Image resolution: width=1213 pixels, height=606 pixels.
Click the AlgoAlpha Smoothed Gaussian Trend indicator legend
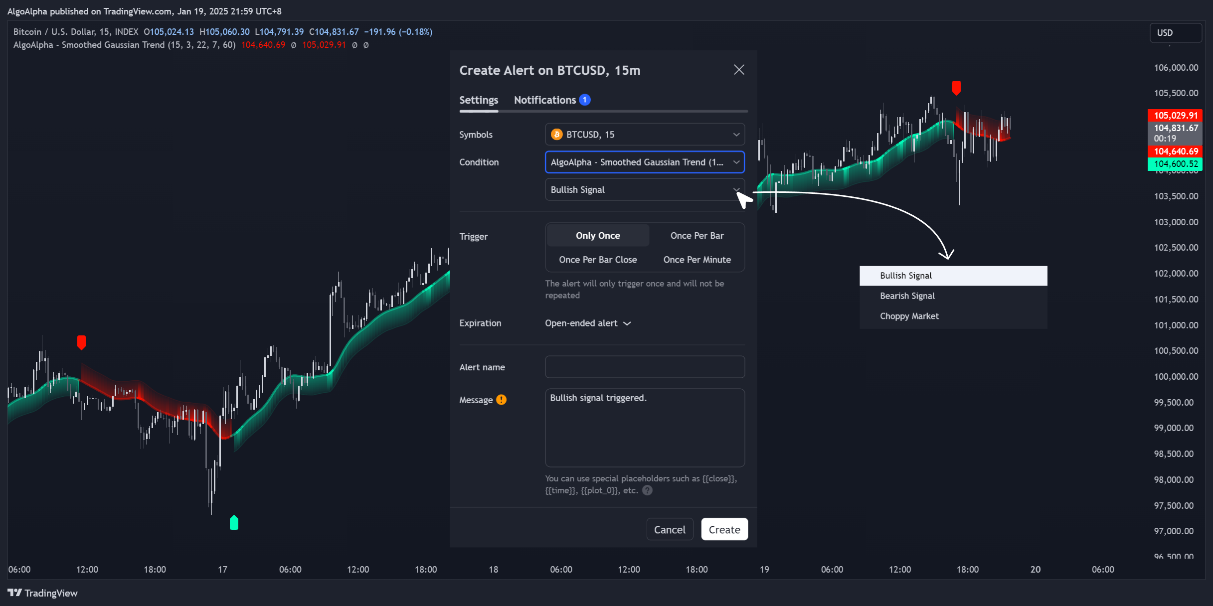pyautogui.click(x=124, y=45)
